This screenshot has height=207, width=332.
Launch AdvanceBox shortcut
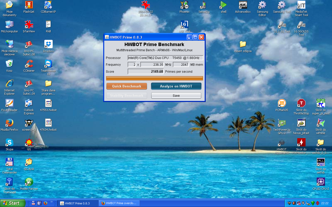243,7
